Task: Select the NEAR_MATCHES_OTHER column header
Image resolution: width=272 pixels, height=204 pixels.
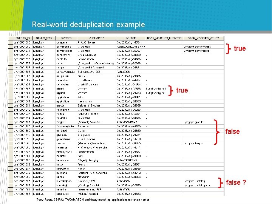Action: click(x=204, y=38)
